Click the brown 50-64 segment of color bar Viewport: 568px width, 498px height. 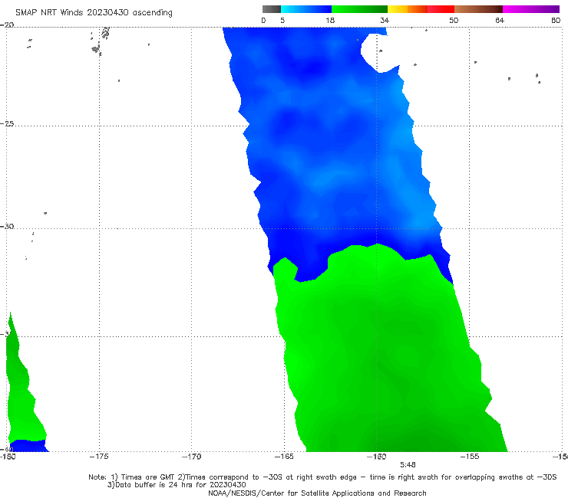tap(478, 9)
